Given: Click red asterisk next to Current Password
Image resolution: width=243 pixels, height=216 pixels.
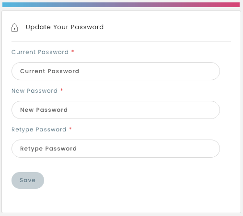Looking at the screenshot, I should [73, 51].
